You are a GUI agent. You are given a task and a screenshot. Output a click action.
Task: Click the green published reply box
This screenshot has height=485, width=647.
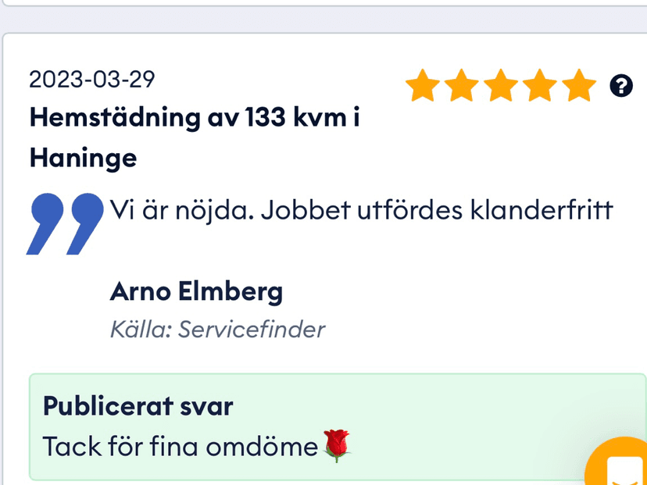(338, 427)
